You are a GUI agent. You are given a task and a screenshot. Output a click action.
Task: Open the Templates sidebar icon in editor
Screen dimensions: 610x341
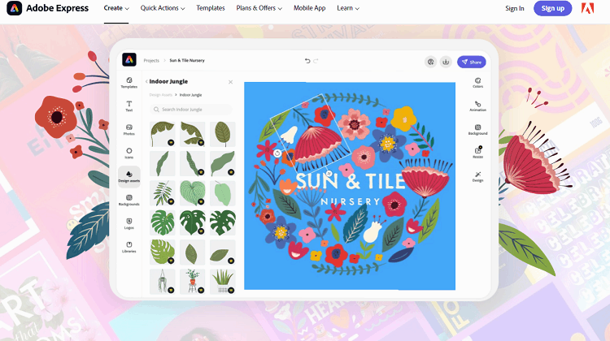(129, 82)
